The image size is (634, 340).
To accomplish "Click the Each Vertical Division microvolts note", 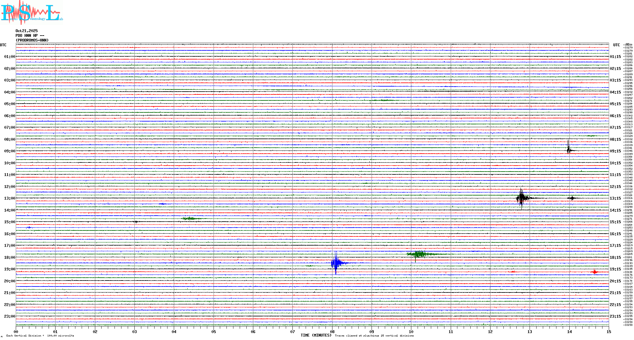I will coord(40,336).
